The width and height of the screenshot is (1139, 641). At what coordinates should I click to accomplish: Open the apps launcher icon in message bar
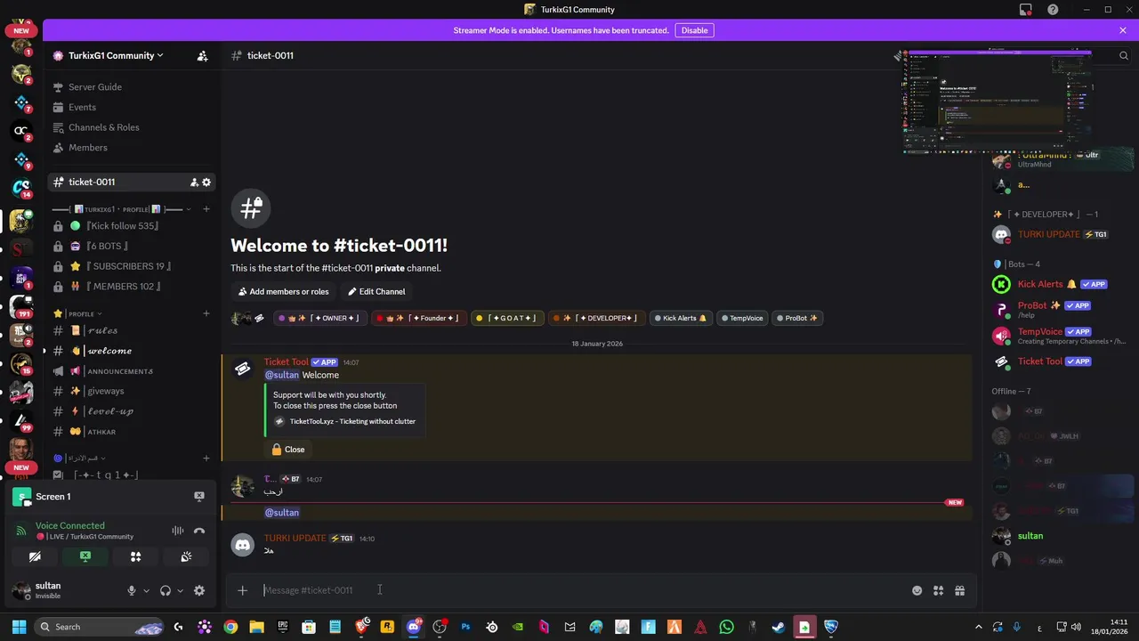(x=938, y=590)
